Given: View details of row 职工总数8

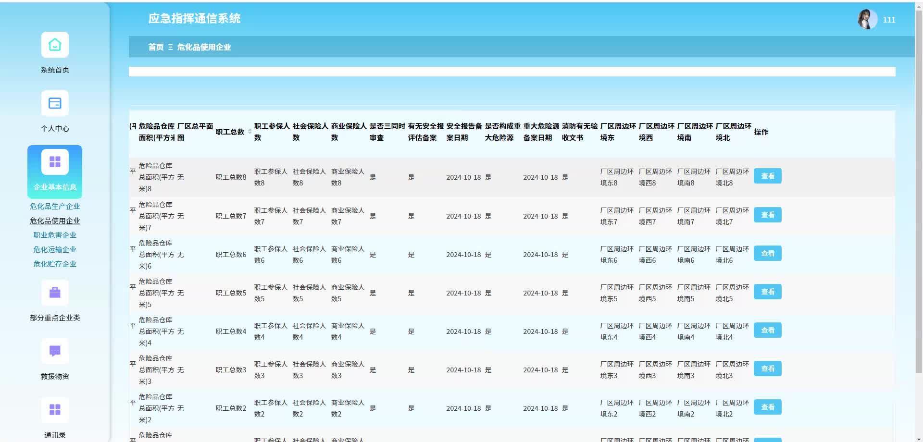Looking at the screenshot, I should [x=767, y=176].
